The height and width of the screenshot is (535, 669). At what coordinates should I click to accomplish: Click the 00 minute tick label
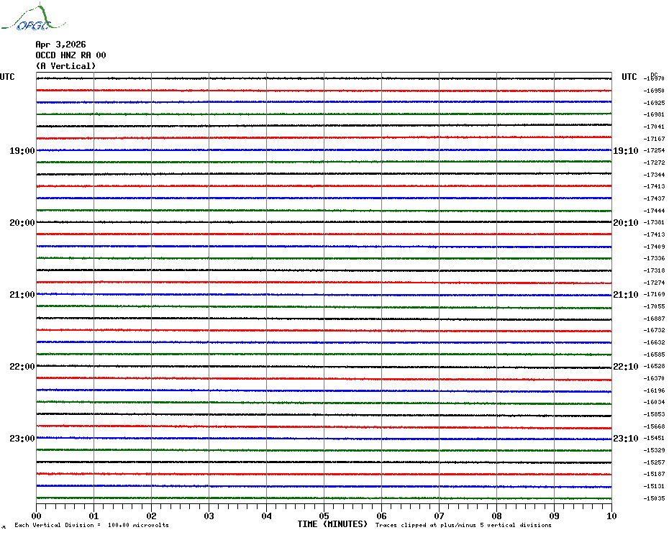37,516
